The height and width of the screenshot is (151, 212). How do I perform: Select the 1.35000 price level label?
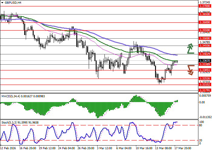pyautogui.click(x=205, y=38)
